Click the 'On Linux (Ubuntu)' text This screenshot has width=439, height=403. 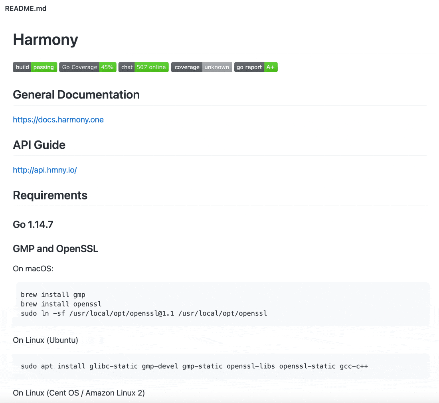[45, 340]
